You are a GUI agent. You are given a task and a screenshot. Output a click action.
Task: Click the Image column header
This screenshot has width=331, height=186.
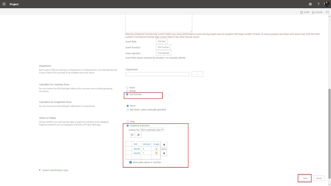(156, 144)
